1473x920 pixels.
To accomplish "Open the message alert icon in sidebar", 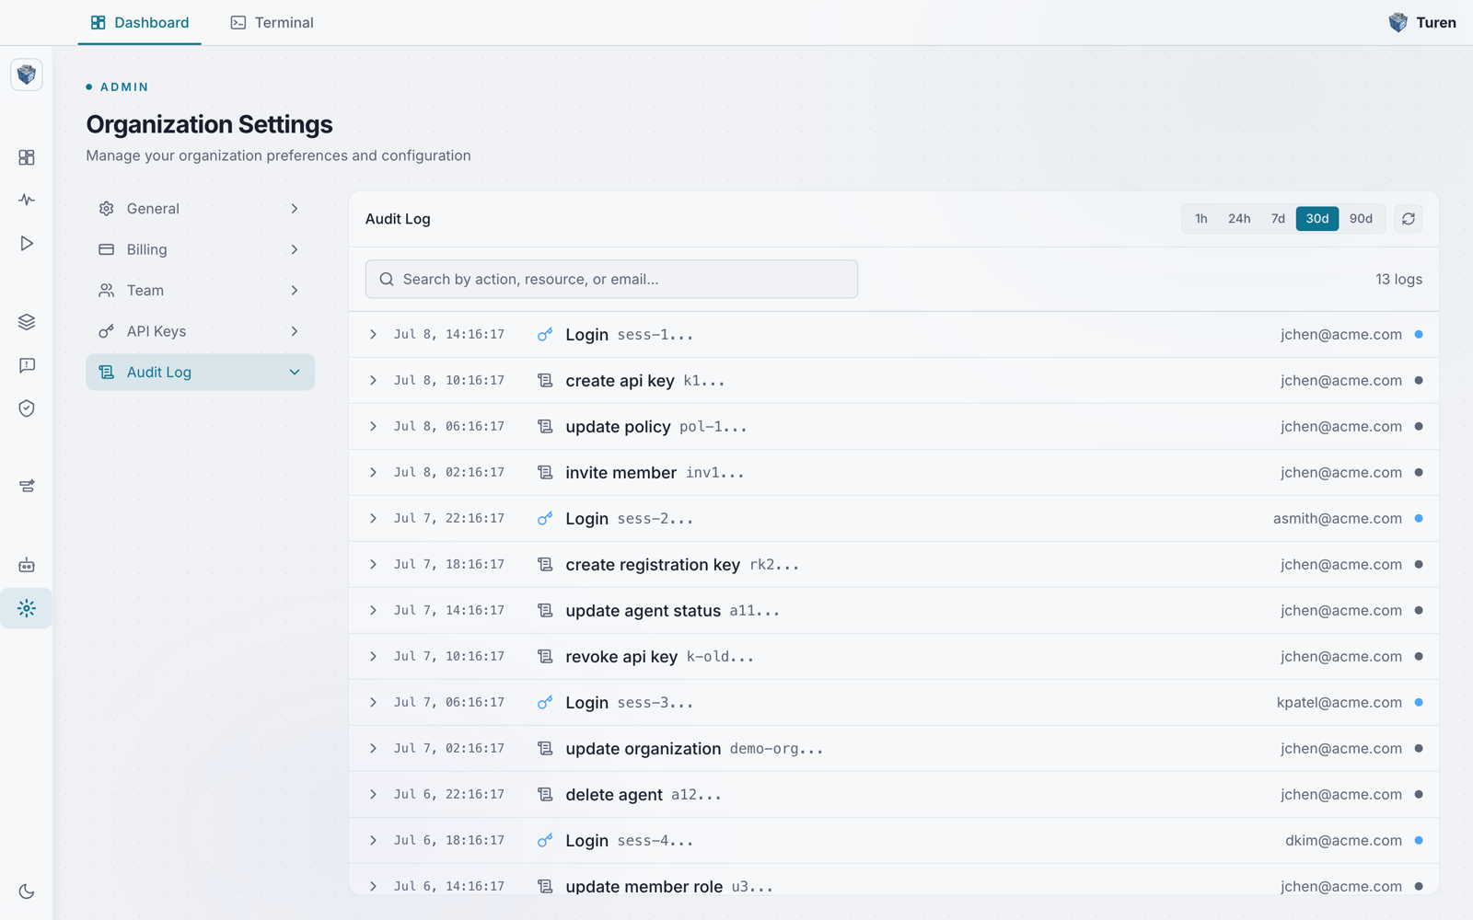I will pos(27,365).
